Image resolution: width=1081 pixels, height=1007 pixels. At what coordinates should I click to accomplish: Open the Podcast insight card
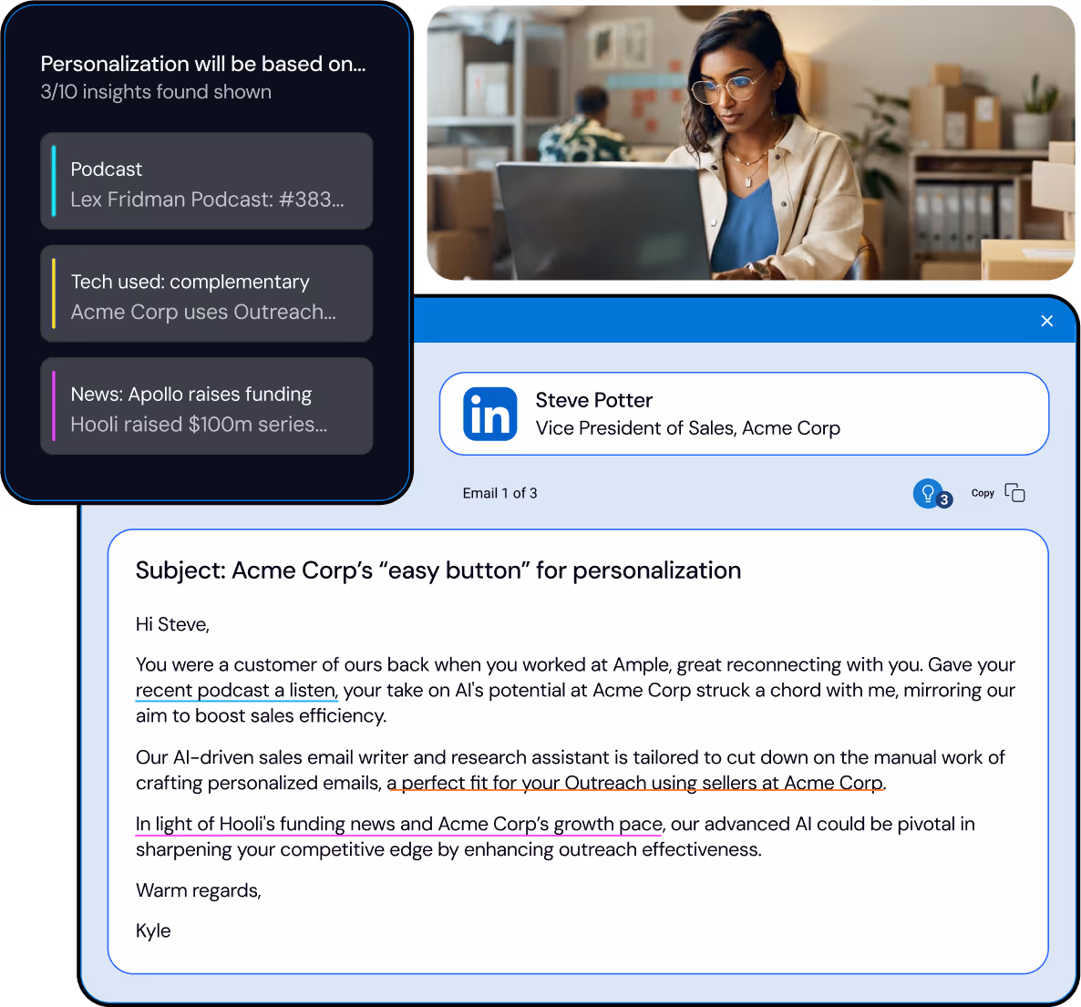[x=207, y=181]
